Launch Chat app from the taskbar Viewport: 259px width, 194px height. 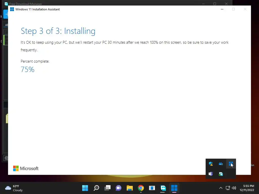118,188
